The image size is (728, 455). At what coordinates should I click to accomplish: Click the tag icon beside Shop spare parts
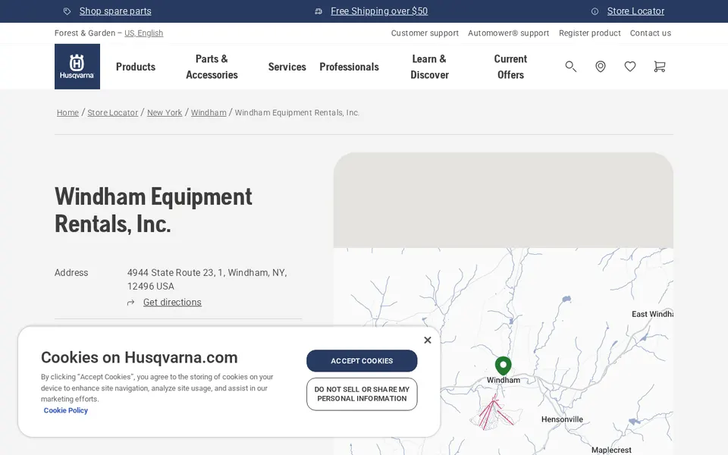pos(67,11)
